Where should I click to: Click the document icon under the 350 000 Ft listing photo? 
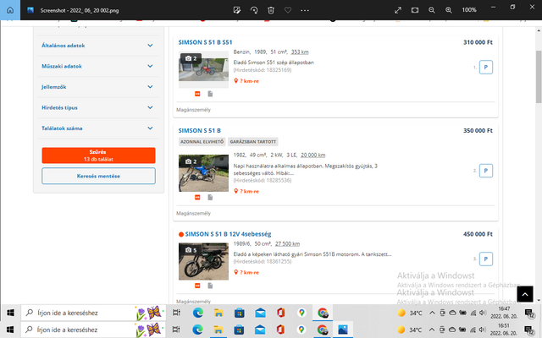click(x=210, y=197)
